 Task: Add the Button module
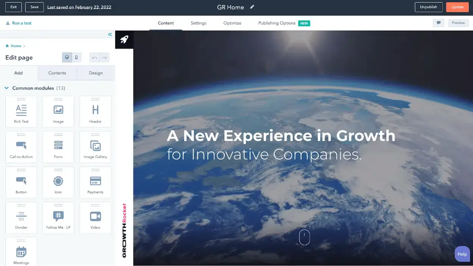click(21, 182)
